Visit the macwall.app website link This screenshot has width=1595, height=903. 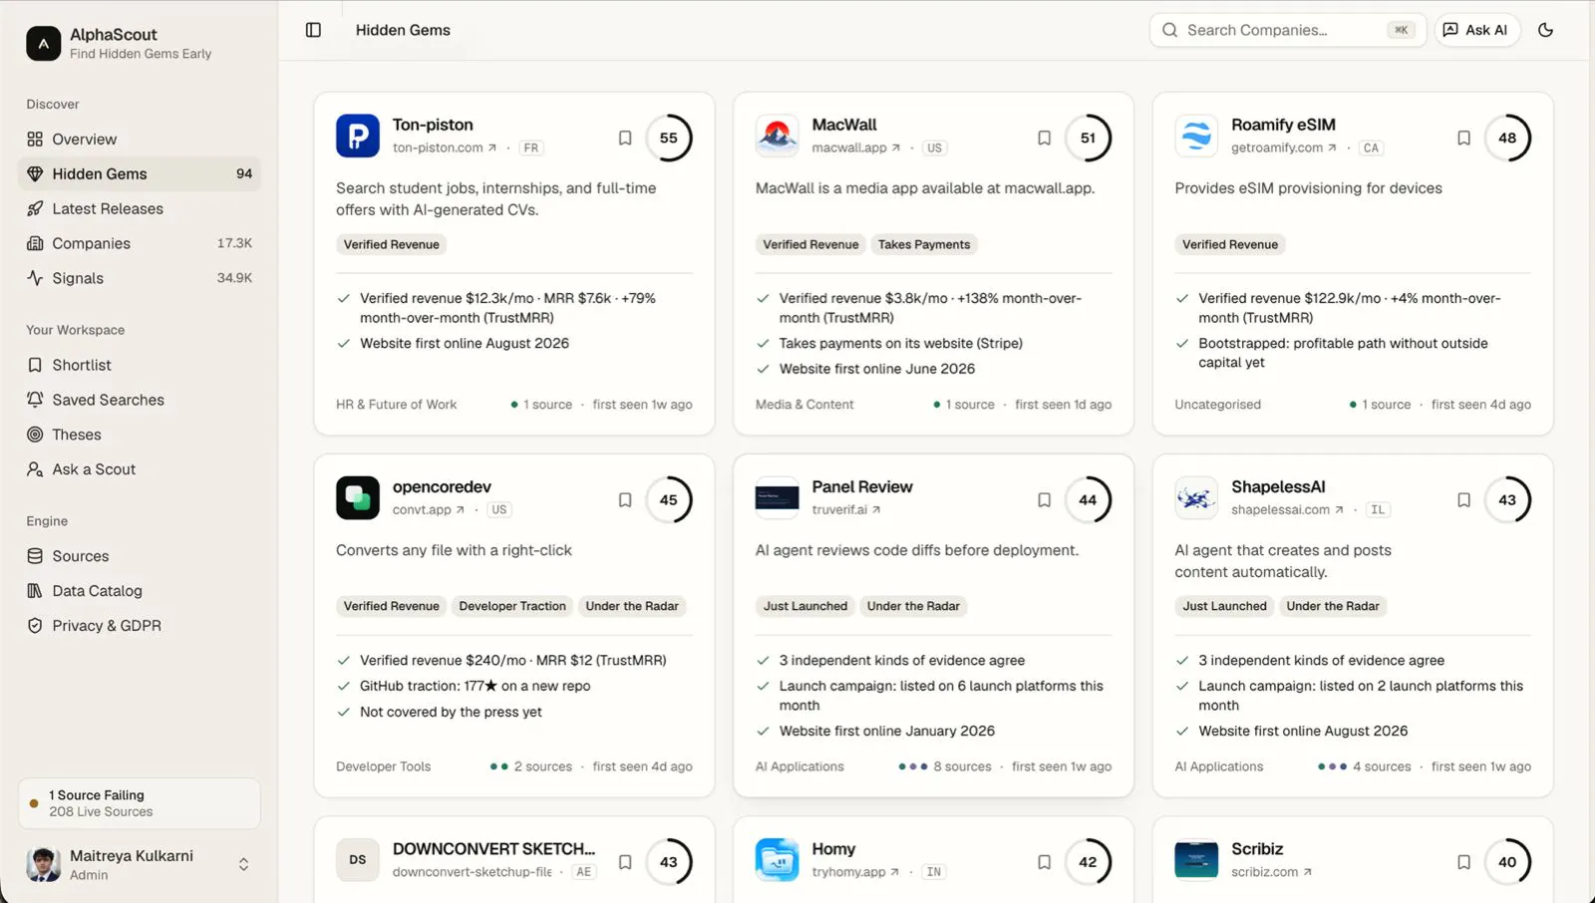tap(855, 148)
